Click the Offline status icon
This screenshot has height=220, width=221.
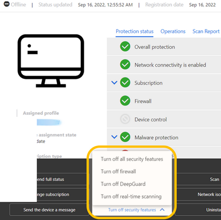(7, 4)
